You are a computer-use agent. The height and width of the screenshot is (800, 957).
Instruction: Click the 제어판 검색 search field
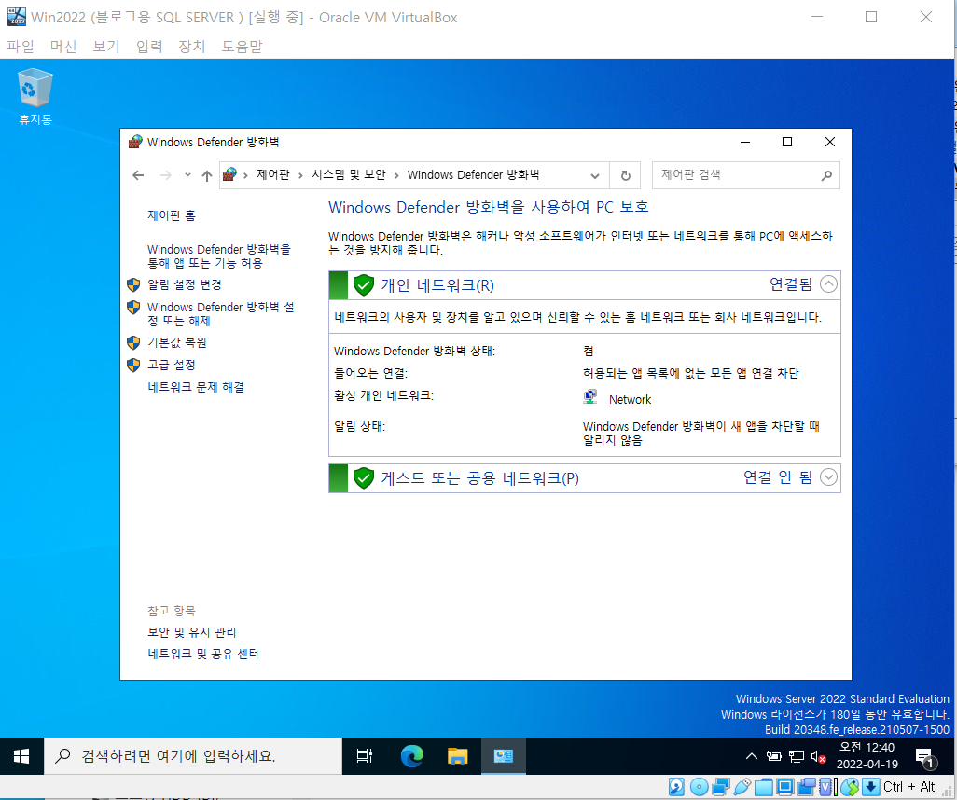[746, 175]
